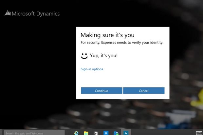
Task: Click the 'Making sure it's you' heading
Action: click(107, 35)
